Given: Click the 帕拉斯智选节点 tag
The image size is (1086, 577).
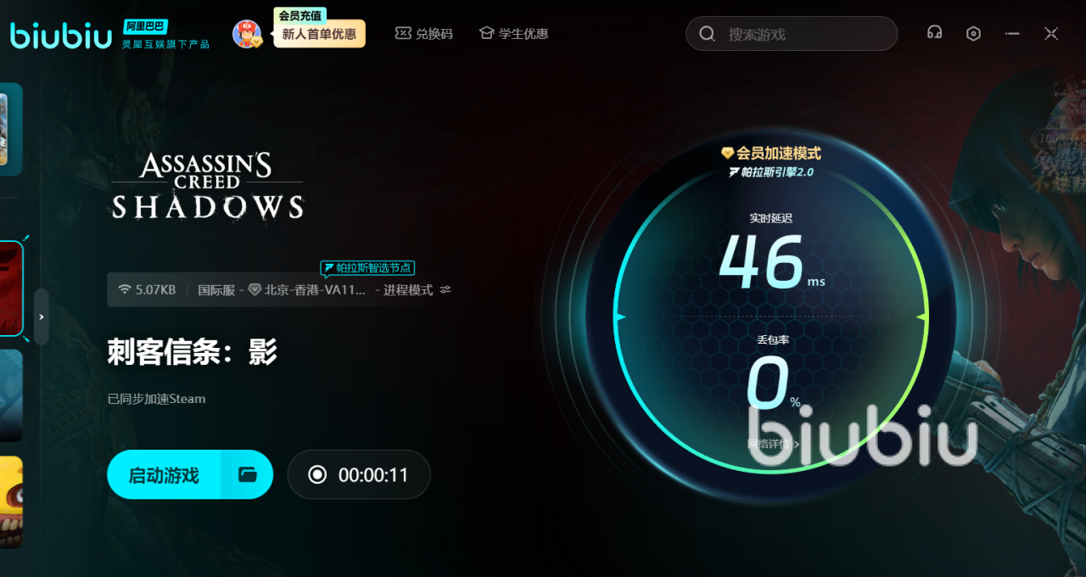Looking at the screenshot, I should pos(367,268).
